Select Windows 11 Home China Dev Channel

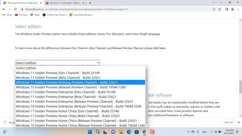pyautogui.click(x=80, y=111)
